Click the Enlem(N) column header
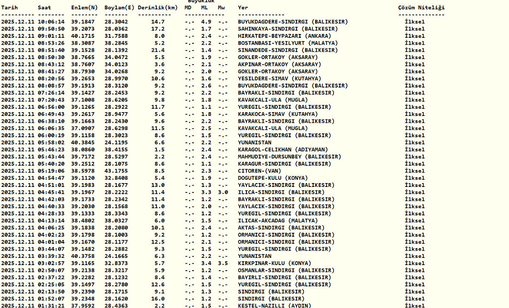 pyautogui.click(x=84, y=8)
